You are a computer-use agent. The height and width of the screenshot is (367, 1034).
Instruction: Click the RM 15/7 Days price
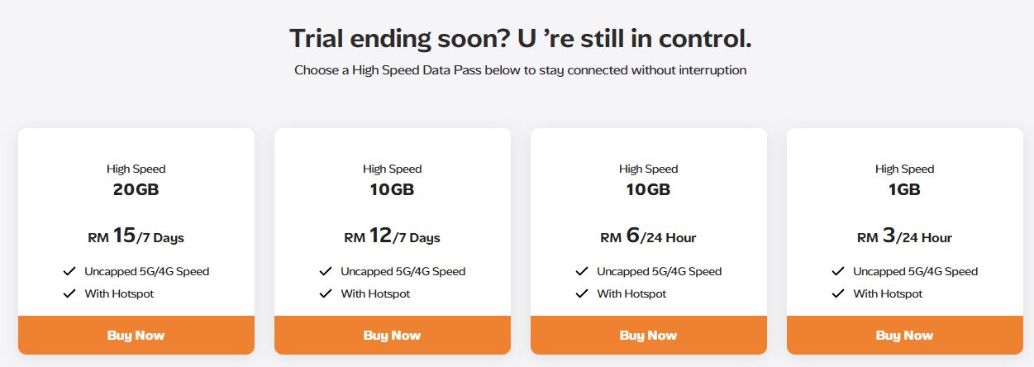pos(136,237)
